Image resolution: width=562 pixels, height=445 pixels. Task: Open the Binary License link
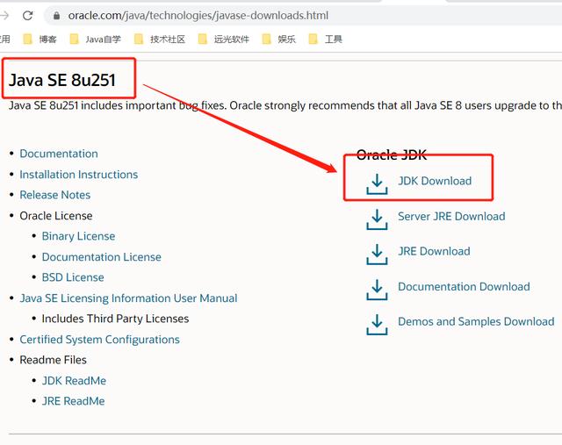(x=78, y=236)
